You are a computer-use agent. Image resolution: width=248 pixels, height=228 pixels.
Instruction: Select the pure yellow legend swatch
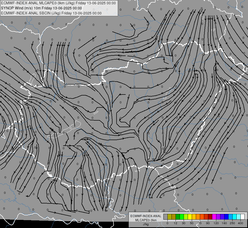tap(190, 217)
